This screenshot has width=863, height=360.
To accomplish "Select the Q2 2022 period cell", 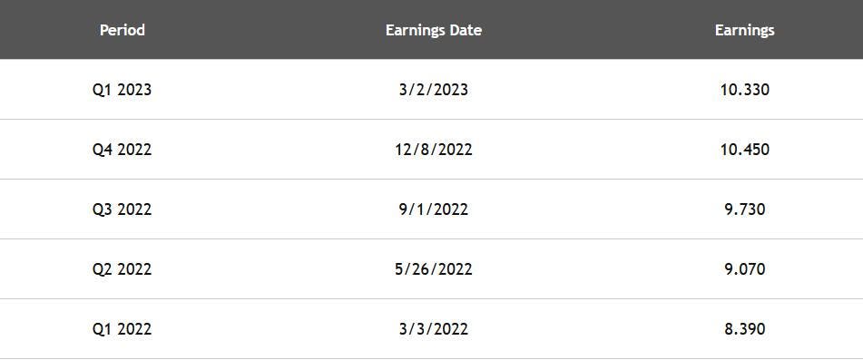I will 123,269.
